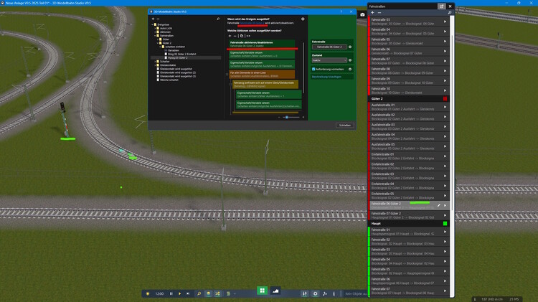Viewport: 538px width, 302px height.
Task: Open search in Fahrstraßen panel
Action: coord(450,13)
